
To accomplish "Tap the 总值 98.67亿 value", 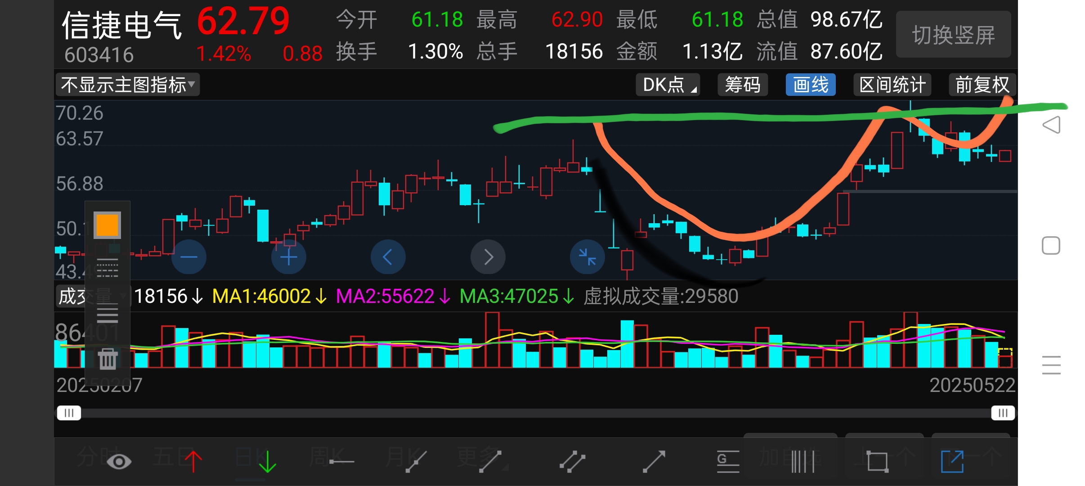I will [846, 20].
